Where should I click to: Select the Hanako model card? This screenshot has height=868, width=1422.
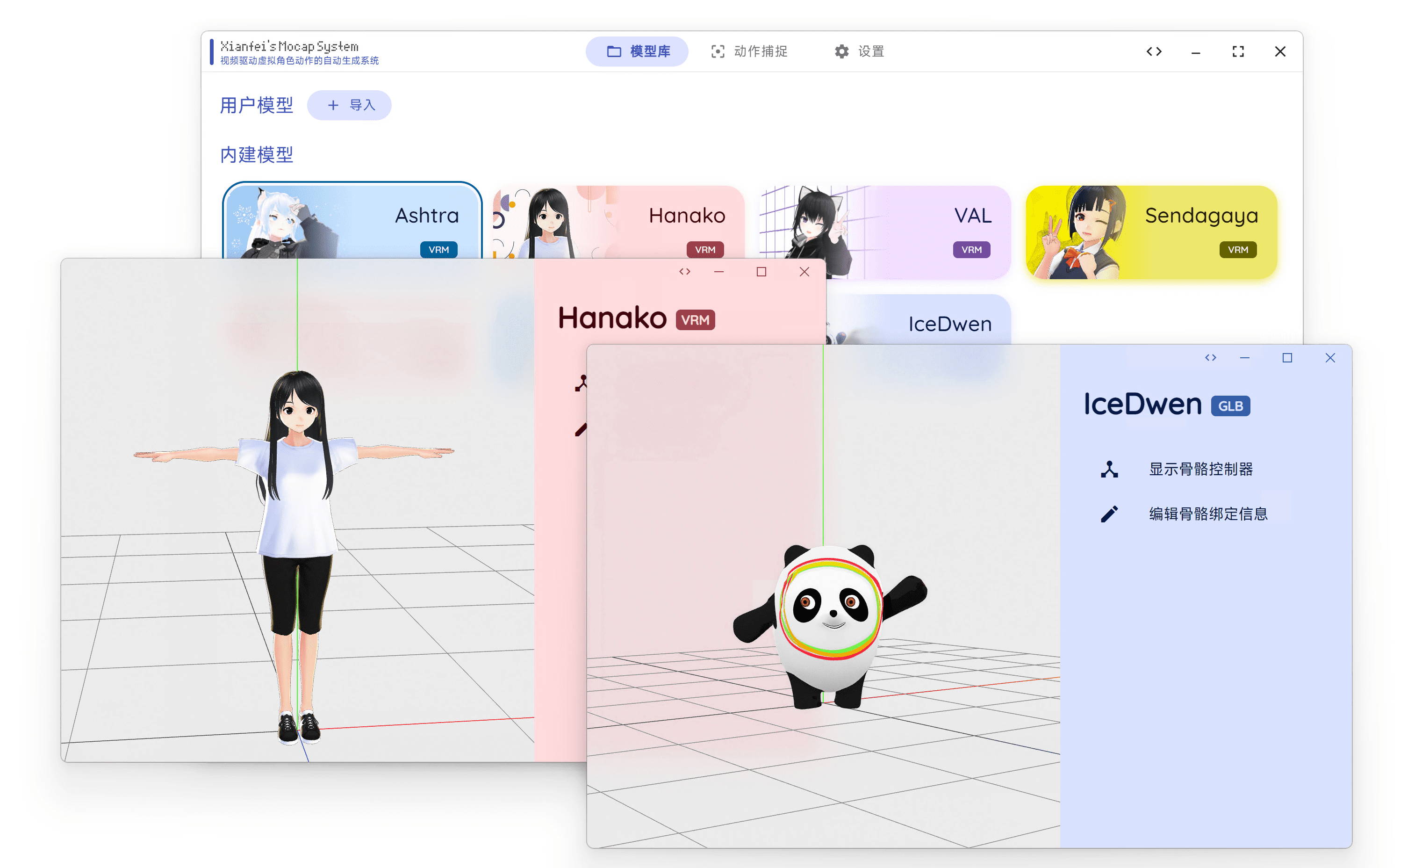(x=618, y=222)
